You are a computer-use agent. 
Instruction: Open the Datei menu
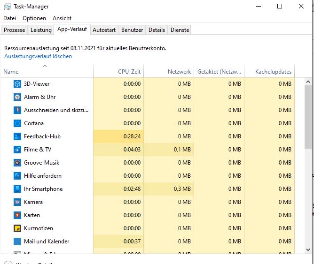[x=9, y=18]
